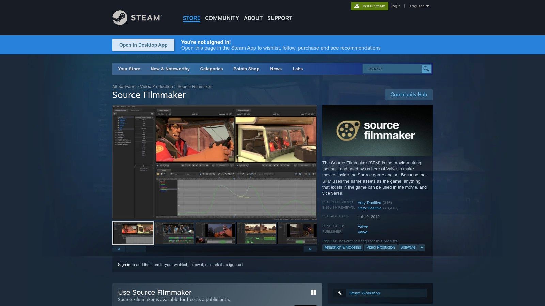Select the second screenshot thumbnail

174,233
